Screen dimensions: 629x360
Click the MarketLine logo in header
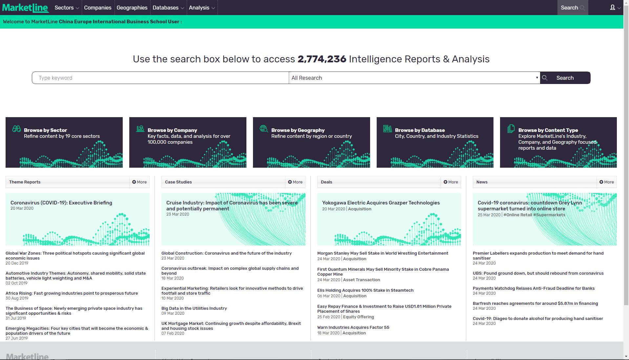click(26, 8)
